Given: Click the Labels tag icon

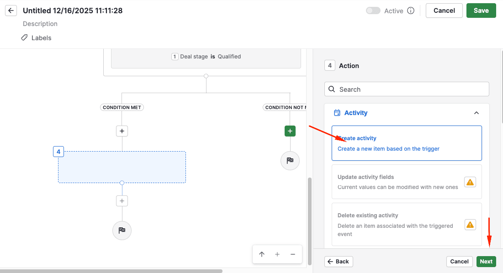Looking at the screenshot, I should 25,38.
